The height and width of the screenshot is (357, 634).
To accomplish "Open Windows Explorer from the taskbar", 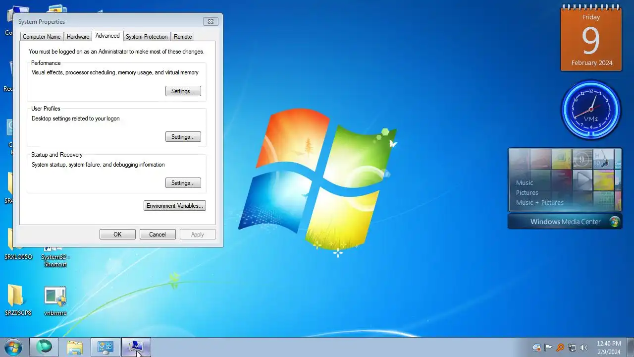I will coord(75,347).
